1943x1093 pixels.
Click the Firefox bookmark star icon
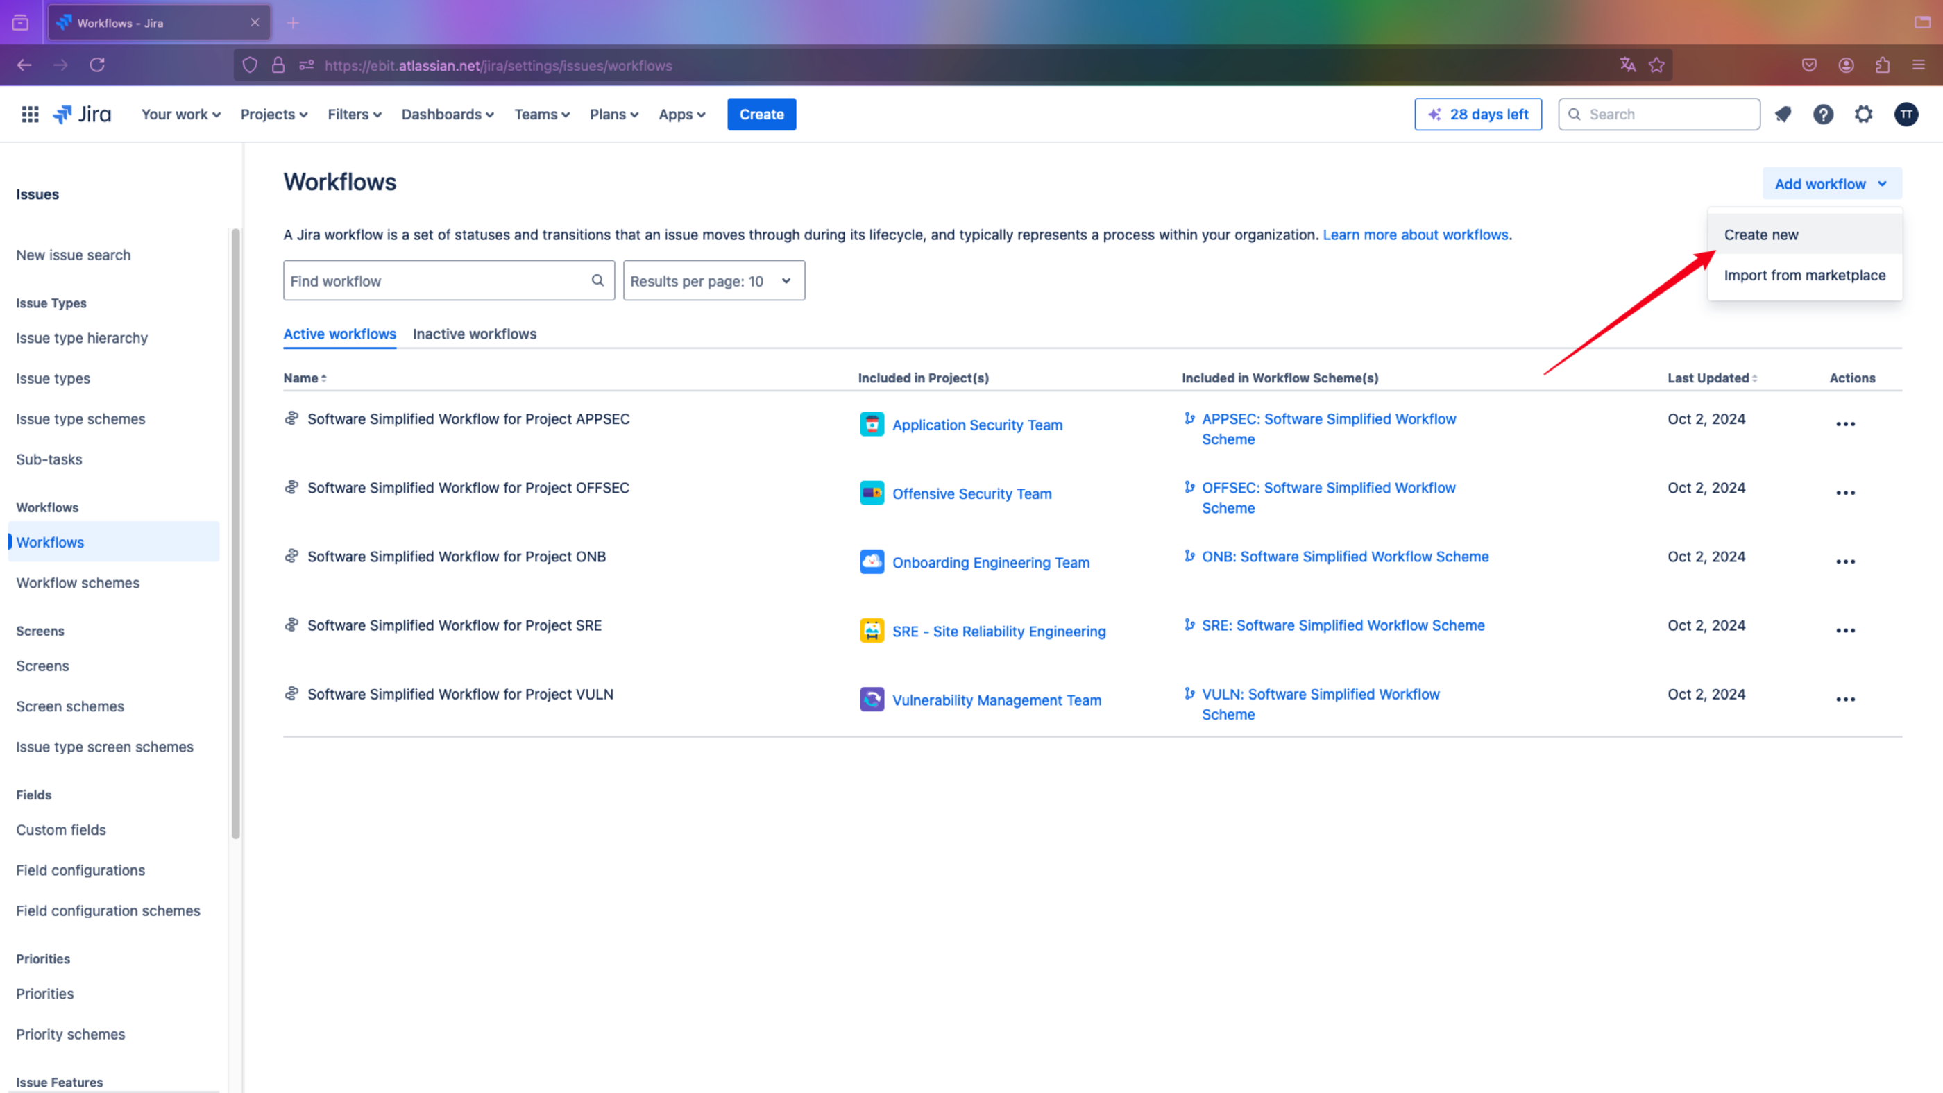[x=1656, y=66]
